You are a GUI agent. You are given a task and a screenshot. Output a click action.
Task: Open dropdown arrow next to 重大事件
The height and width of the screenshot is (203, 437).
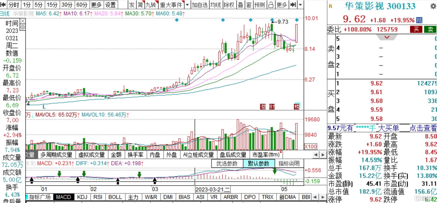[x=187, y=5]
